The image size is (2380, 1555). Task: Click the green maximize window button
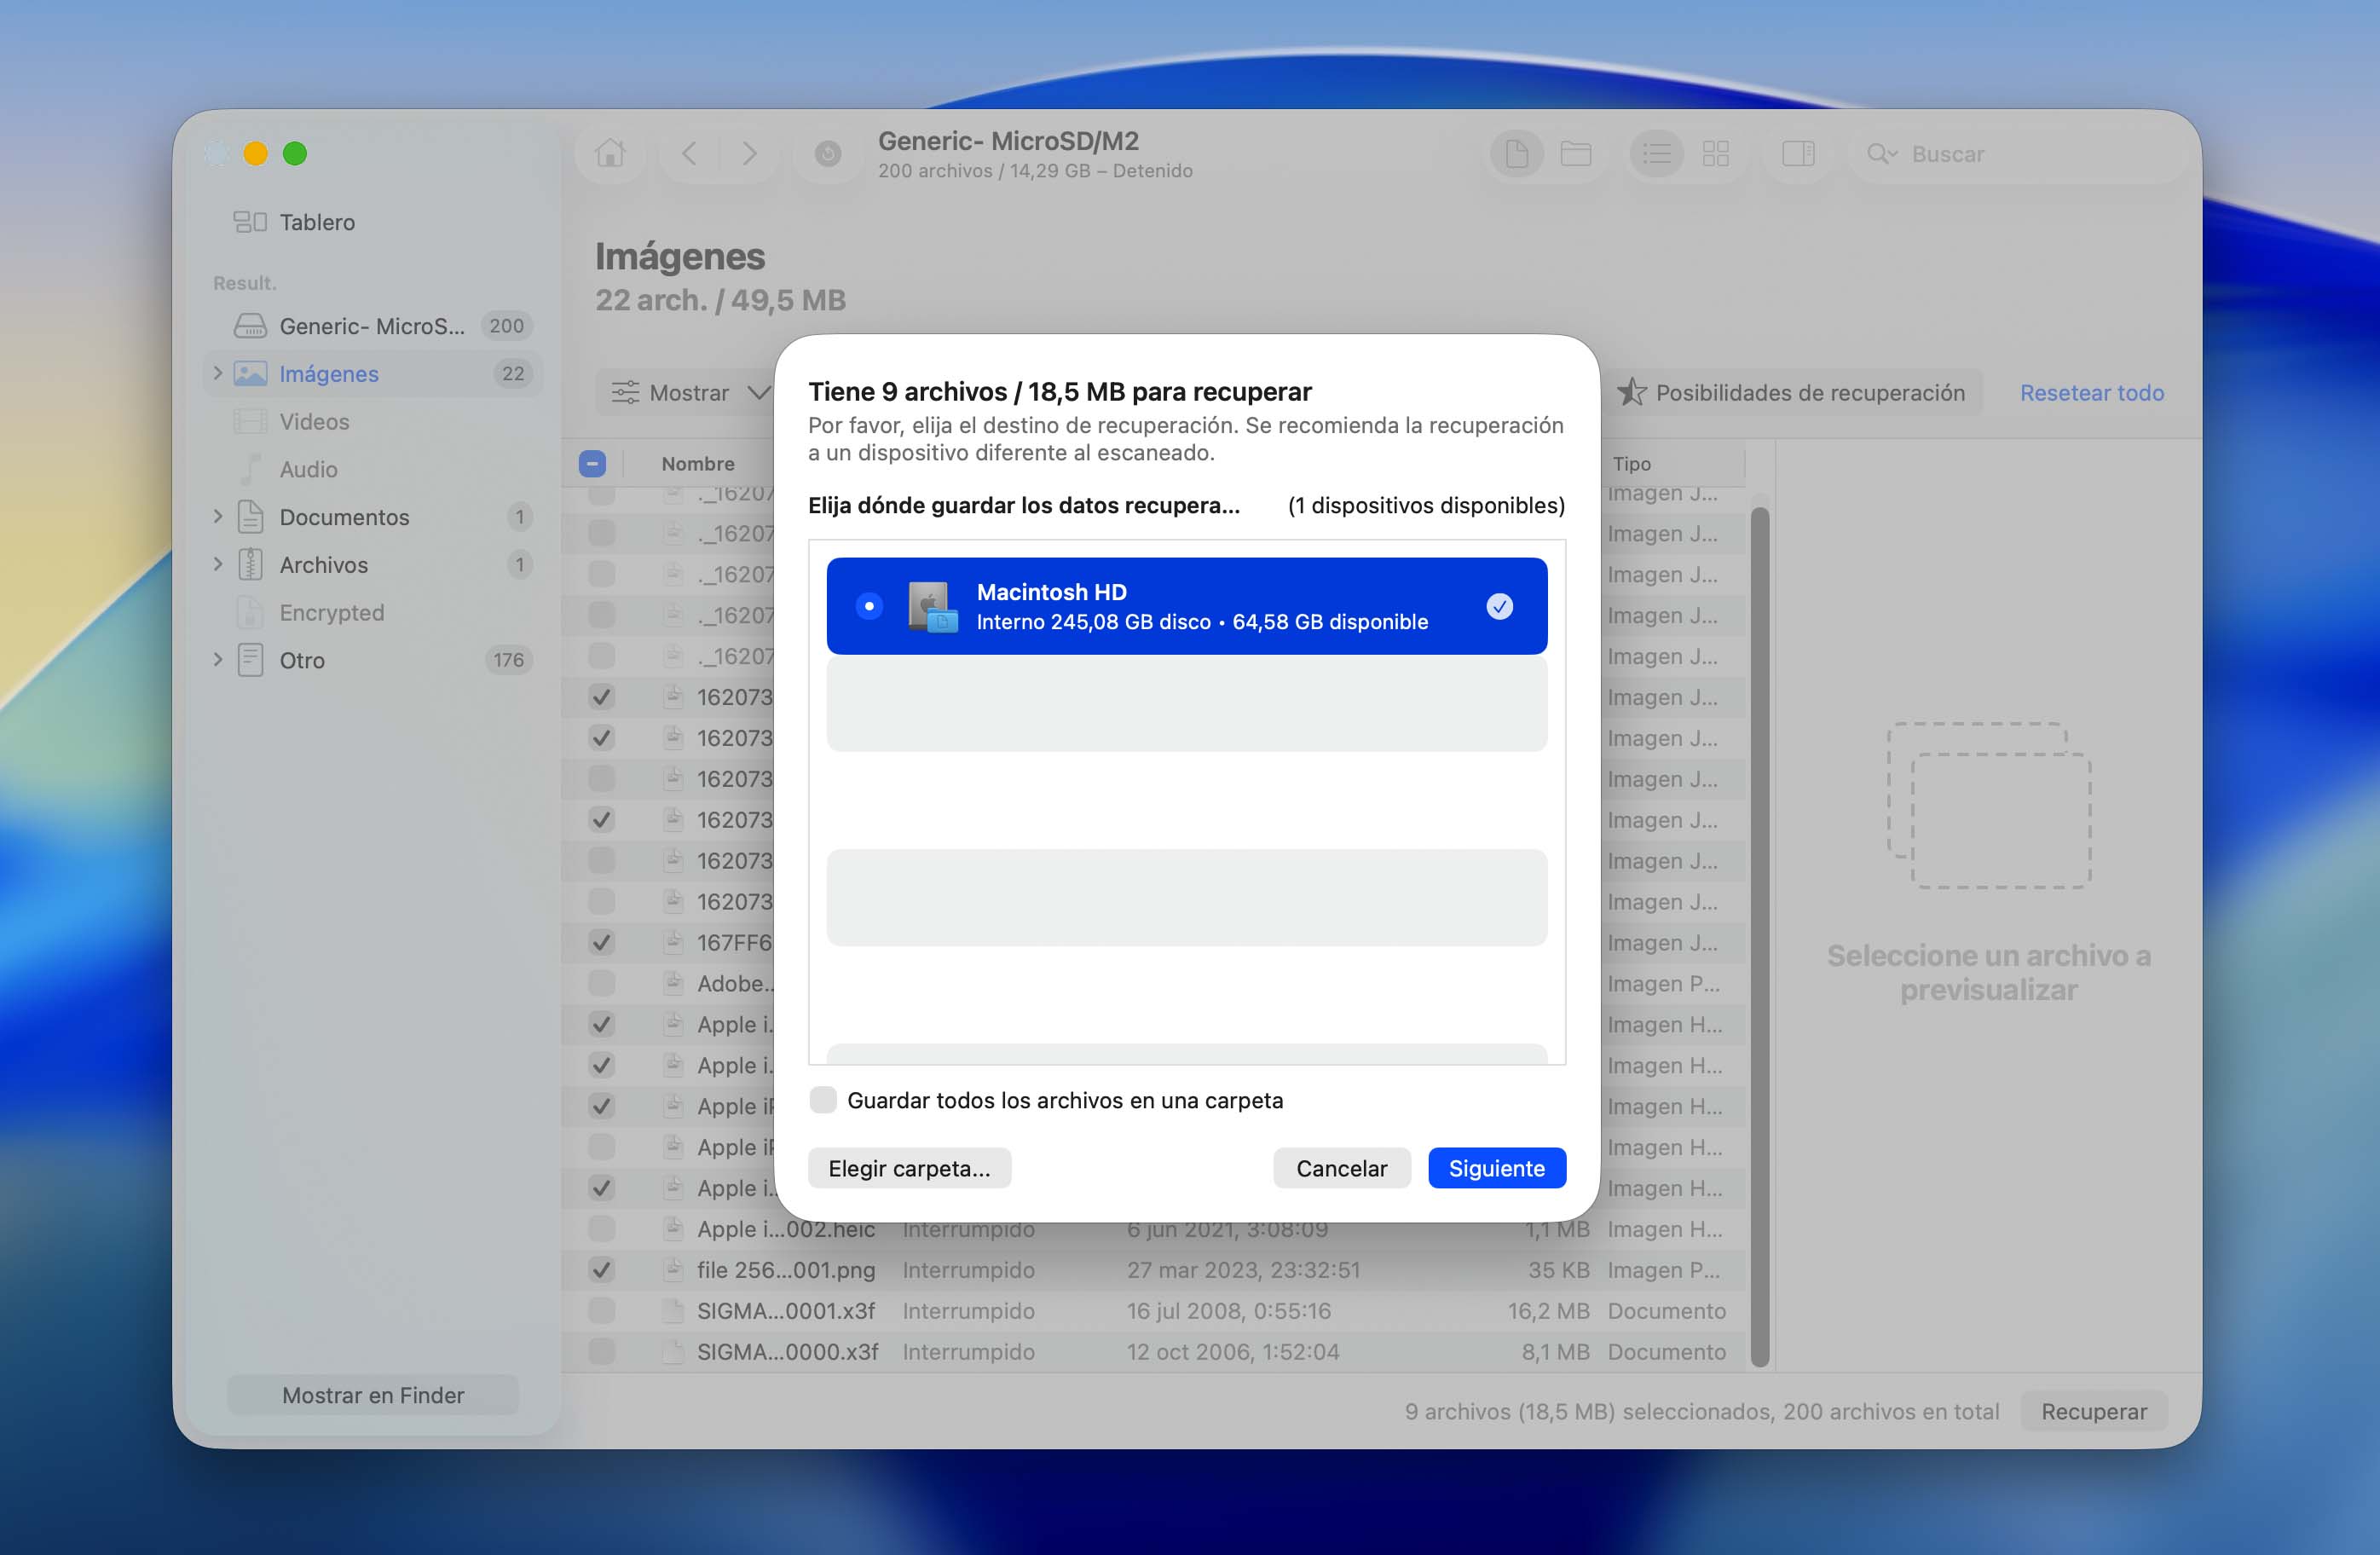pos(294,153)
